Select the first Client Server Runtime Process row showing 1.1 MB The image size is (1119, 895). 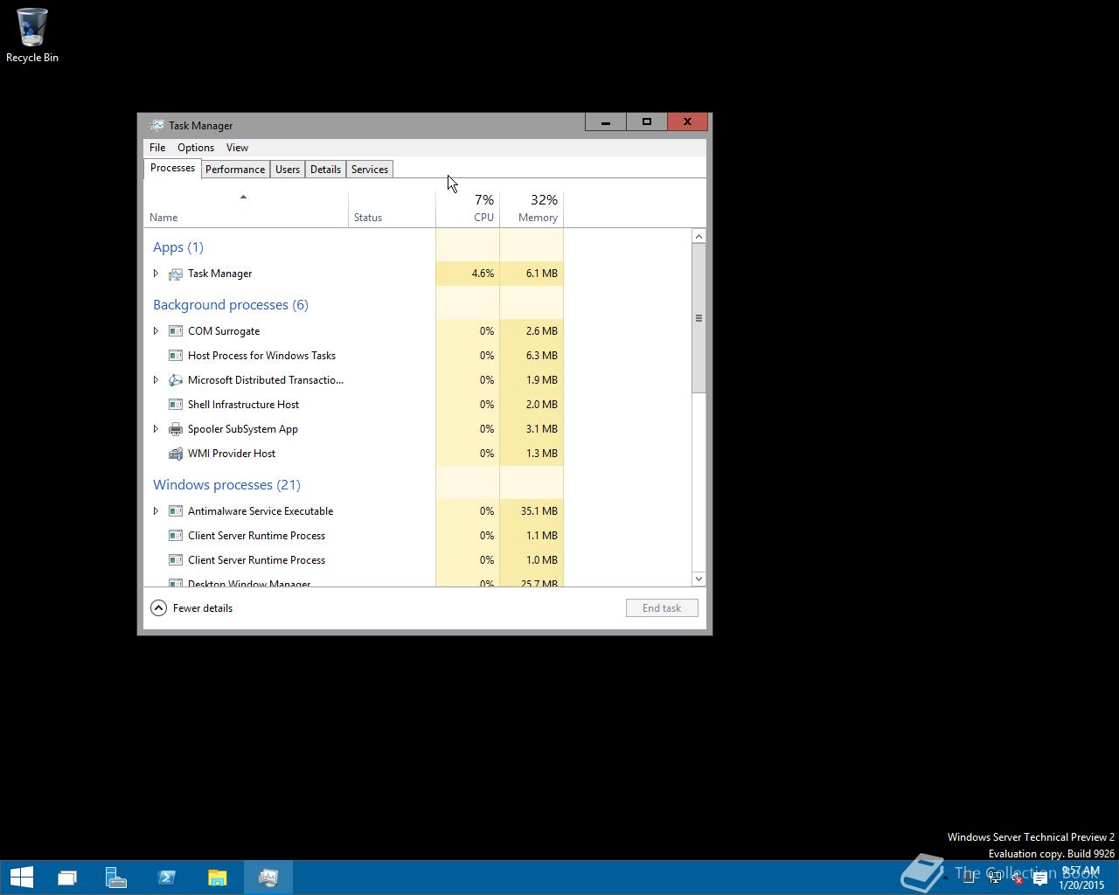click(354, 536)
